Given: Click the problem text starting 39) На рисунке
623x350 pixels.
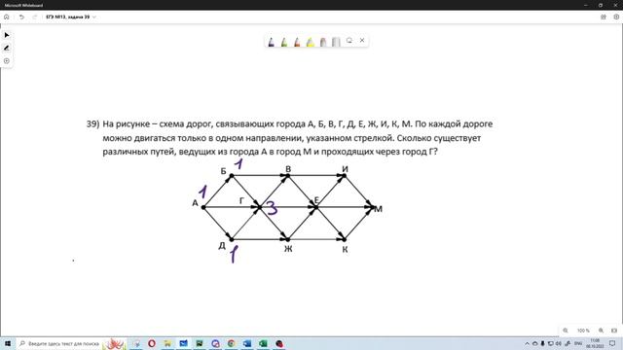Looking at the screenshot, I should [289, 138].
